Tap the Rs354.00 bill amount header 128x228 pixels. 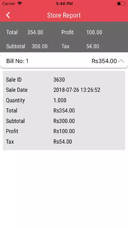click(x=104, y=61)
